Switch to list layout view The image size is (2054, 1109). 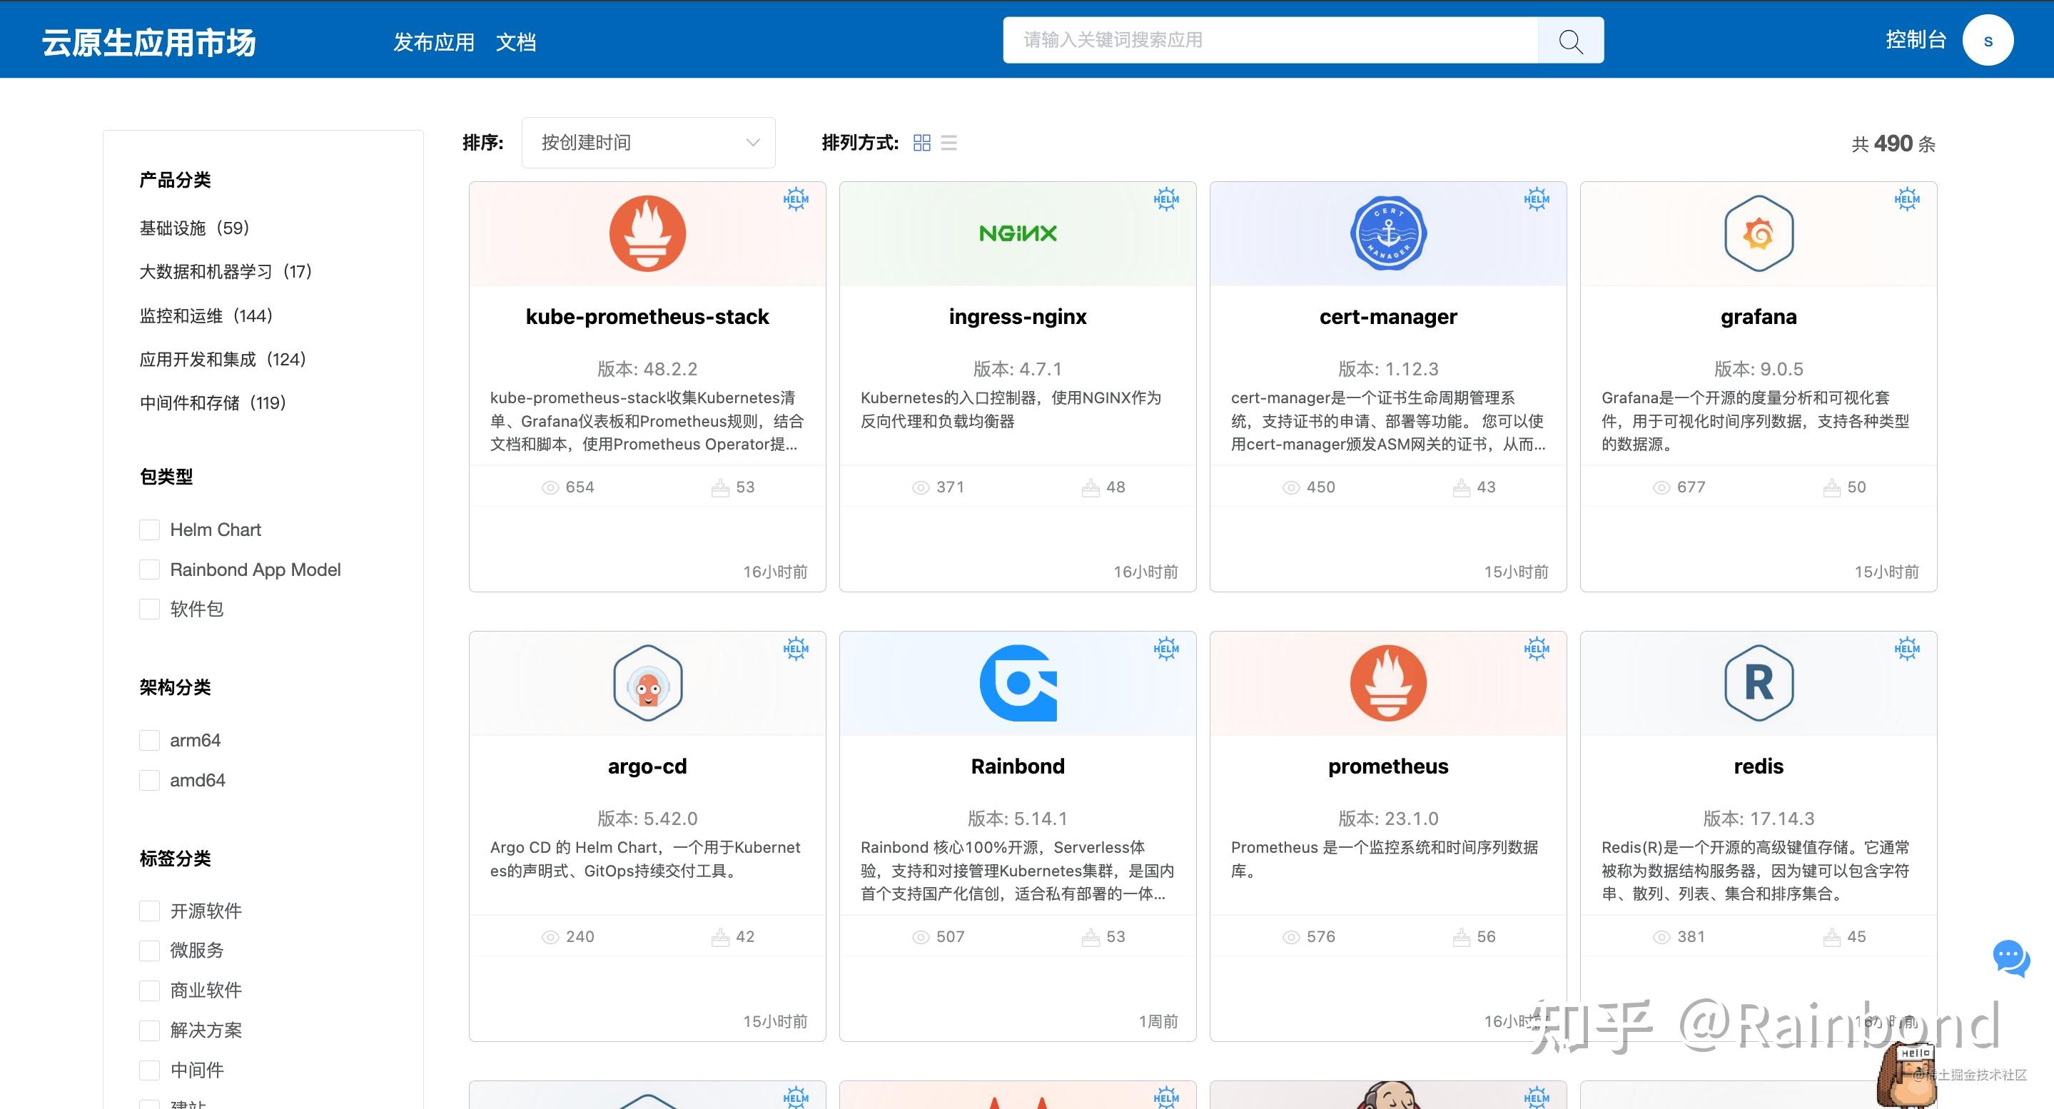coord(949,143)
